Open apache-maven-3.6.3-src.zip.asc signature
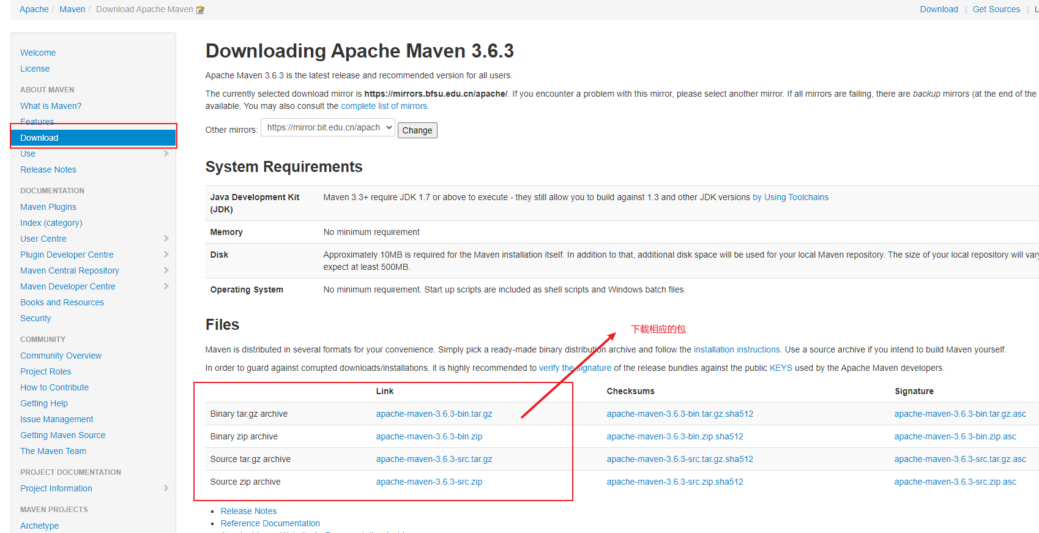Screen dimensions: 1039x533 [955, 482]
